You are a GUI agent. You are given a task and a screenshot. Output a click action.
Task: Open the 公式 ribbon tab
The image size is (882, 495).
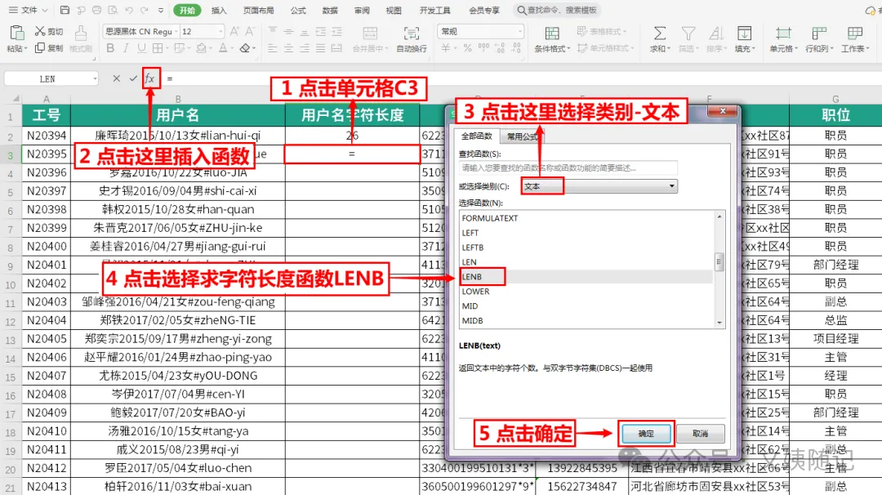click(x=298, y=10)
